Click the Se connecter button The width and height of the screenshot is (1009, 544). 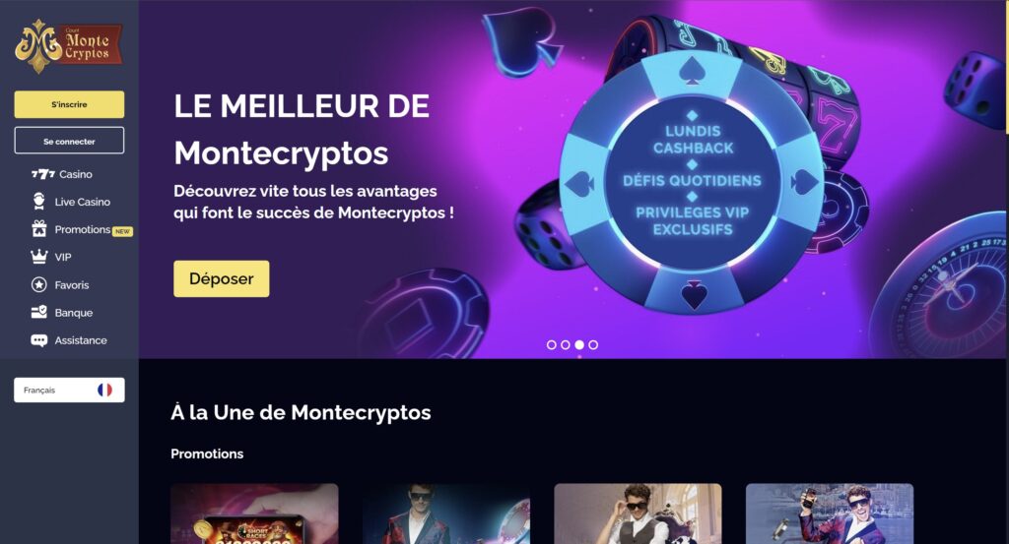[69, 141]
